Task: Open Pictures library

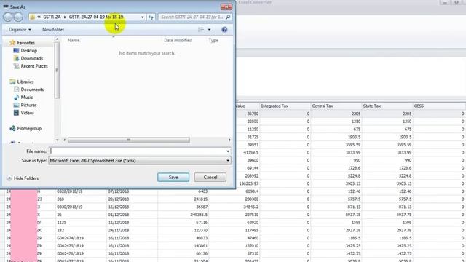Action: [28, 105]
